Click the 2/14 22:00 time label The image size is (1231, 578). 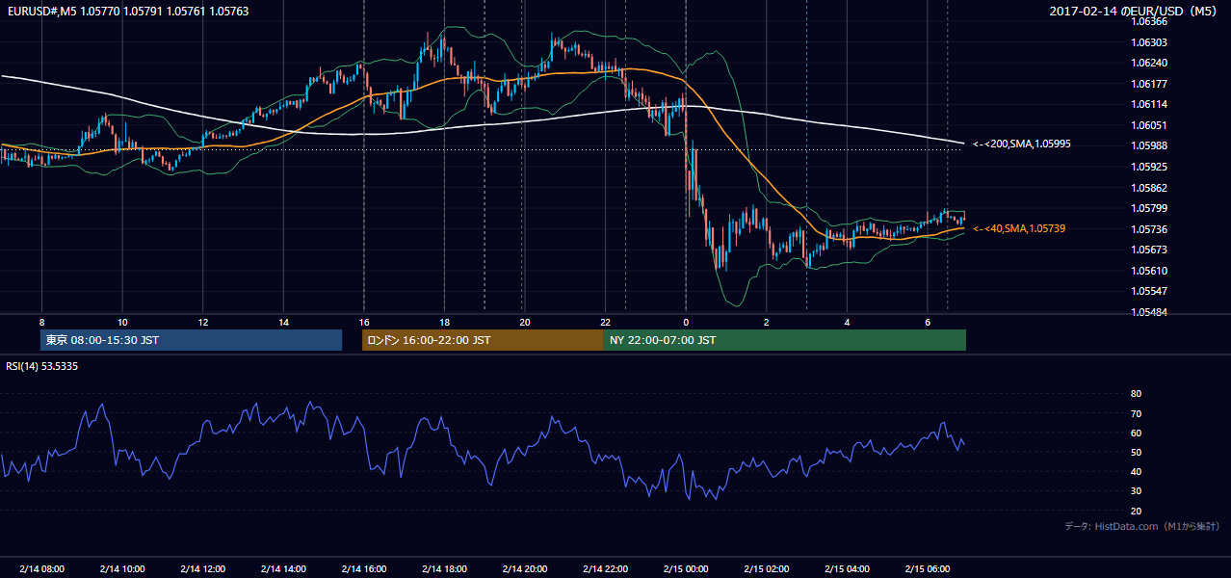tap(605, 568)
